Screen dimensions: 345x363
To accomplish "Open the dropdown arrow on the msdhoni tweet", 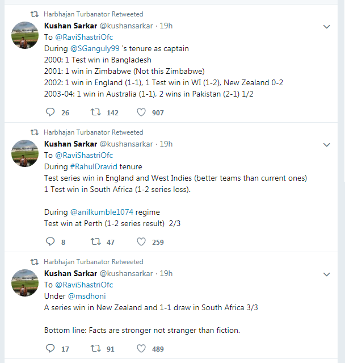I will click(x=327, y=274).
